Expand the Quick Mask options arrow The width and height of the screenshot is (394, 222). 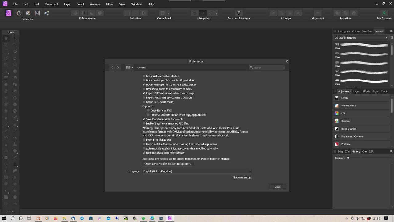coord(168,13)
